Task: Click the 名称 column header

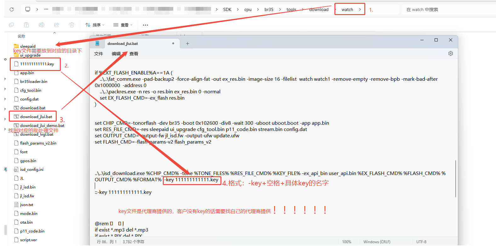Action: [x=21, y=36]
